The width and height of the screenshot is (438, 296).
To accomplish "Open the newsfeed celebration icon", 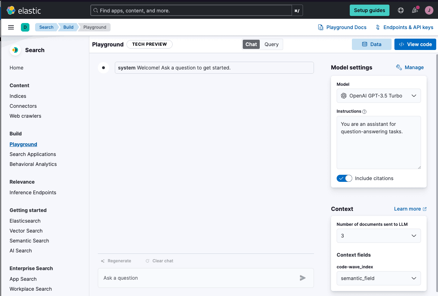I will point(415,10).
